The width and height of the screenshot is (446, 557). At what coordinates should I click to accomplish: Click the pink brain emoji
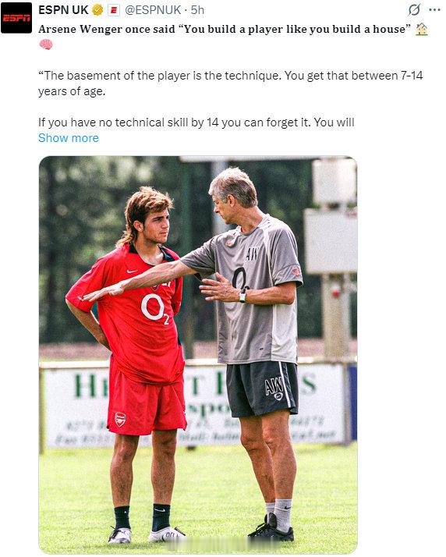(x=46, y=44)
